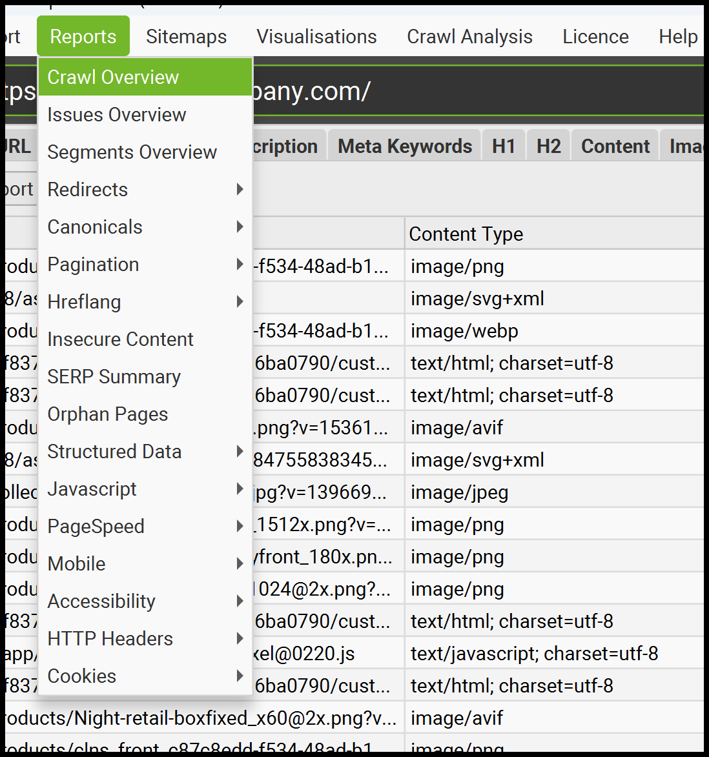Click the jpg?v=139669... address cell
Image resolution: width=709 pixels, height=757 pixels.
tap(329, 492)
